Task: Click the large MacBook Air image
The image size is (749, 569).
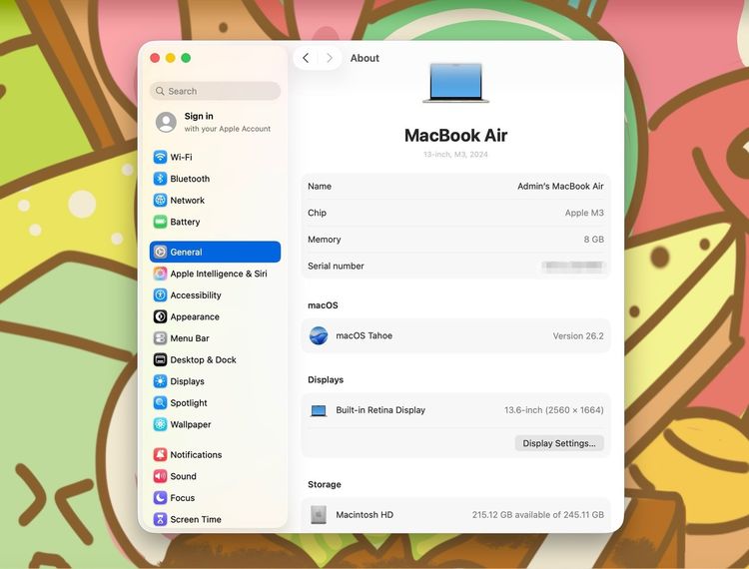Action: click(x=456, y=83)
